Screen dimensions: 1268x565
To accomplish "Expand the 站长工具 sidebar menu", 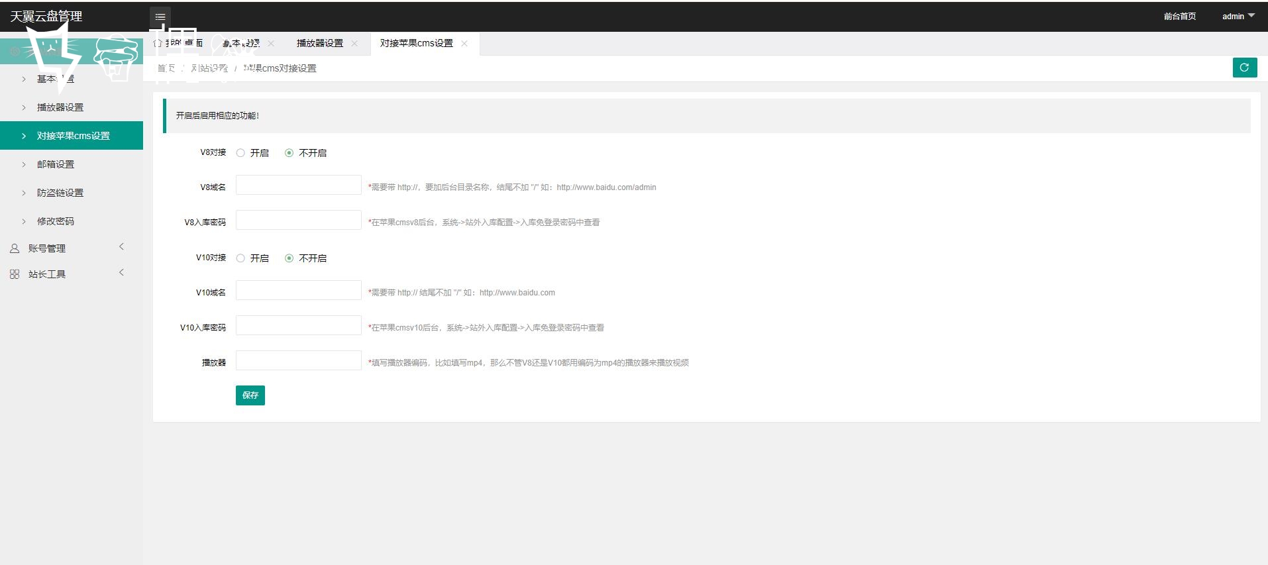I will 72,274.
